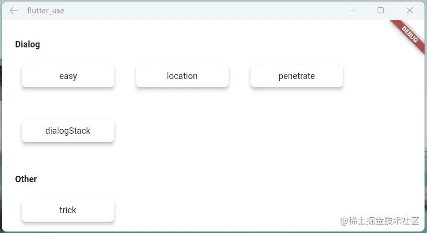The image size is (427, 233).
Task: Maximize the flutter_use window
Action: (x=381, y=10)
